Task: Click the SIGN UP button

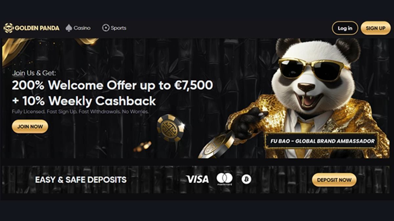Action: 376,28
